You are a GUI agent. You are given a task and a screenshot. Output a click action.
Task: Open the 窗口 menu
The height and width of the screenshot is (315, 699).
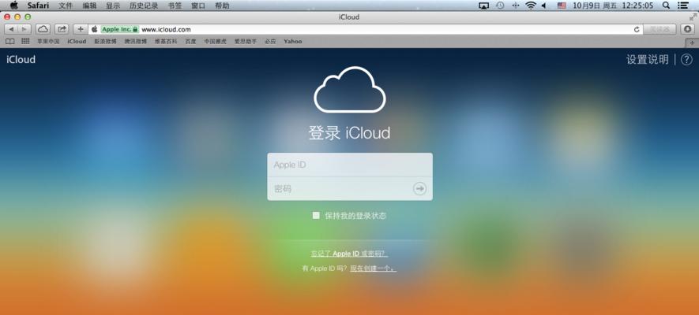[x=198, y=6]
